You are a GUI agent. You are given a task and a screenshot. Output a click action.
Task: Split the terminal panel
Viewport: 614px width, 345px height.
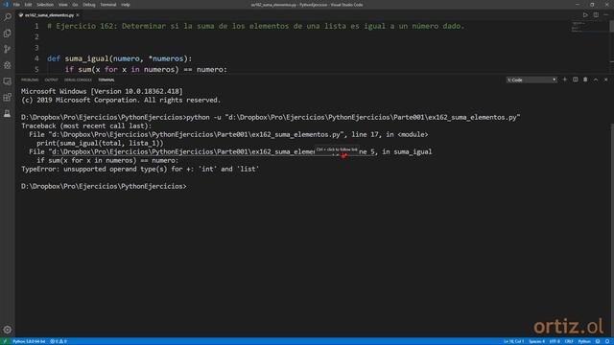click(576, 80)
